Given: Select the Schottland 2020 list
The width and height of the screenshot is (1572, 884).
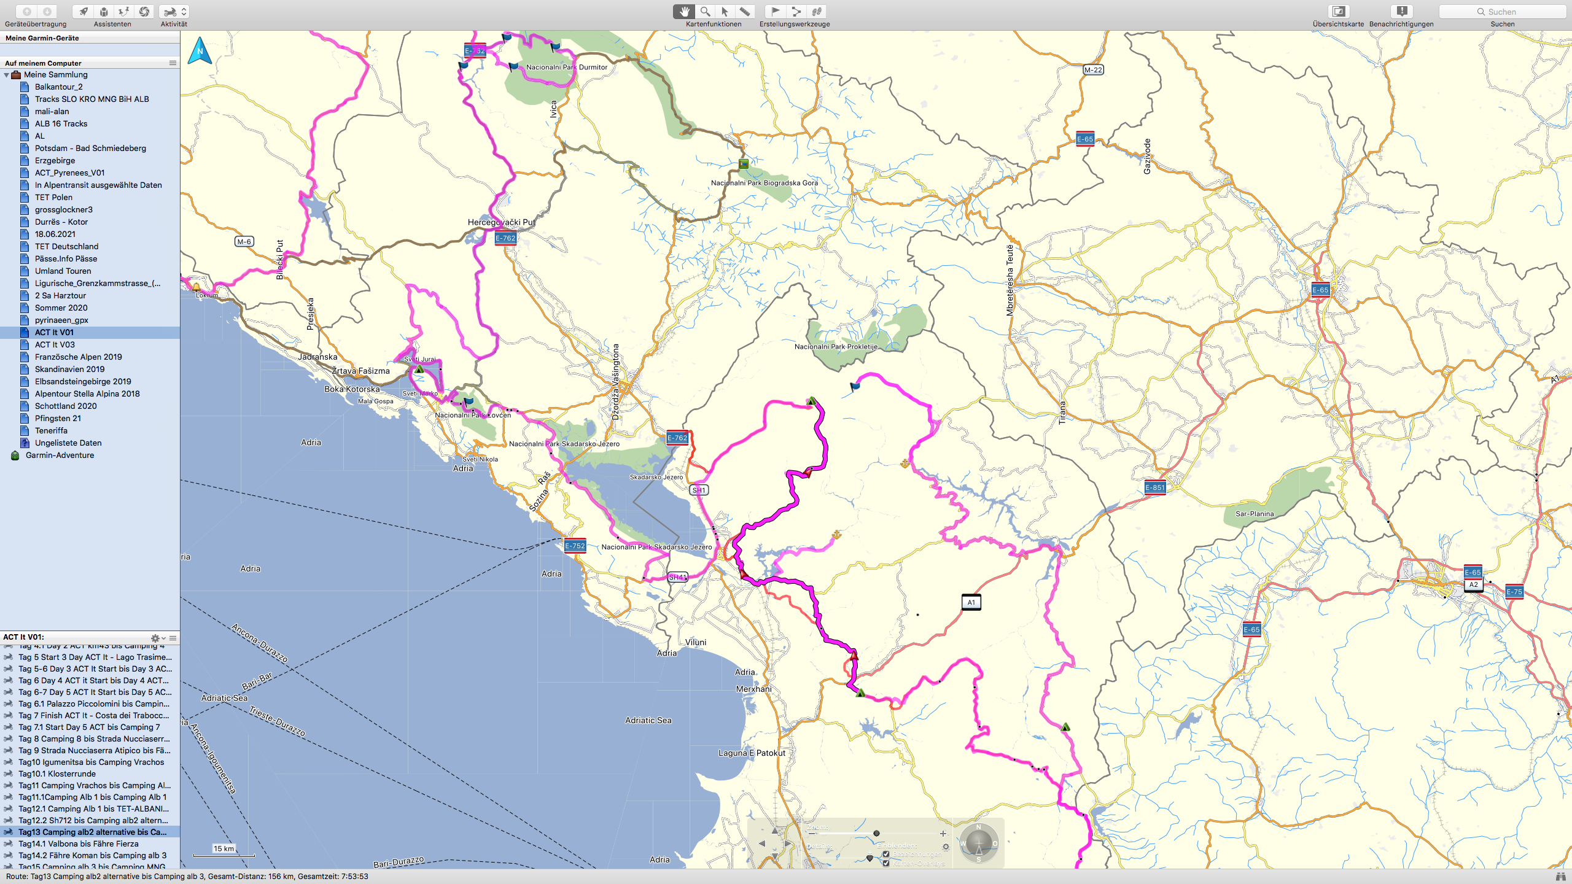Looking at the screenshot, I should pos(90,406).
